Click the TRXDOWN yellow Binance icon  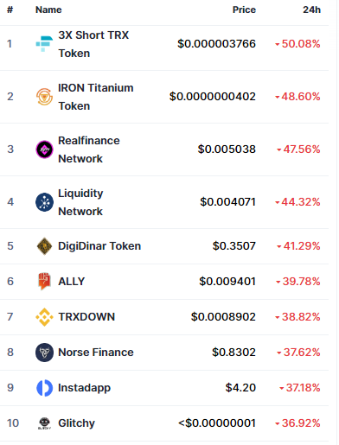click(x=44, y=317)
